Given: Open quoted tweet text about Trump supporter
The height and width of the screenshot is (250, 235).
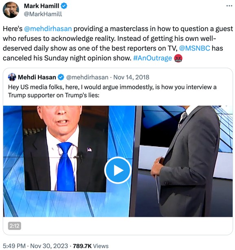Looking at the screenshot, I should tap(112, 91).
